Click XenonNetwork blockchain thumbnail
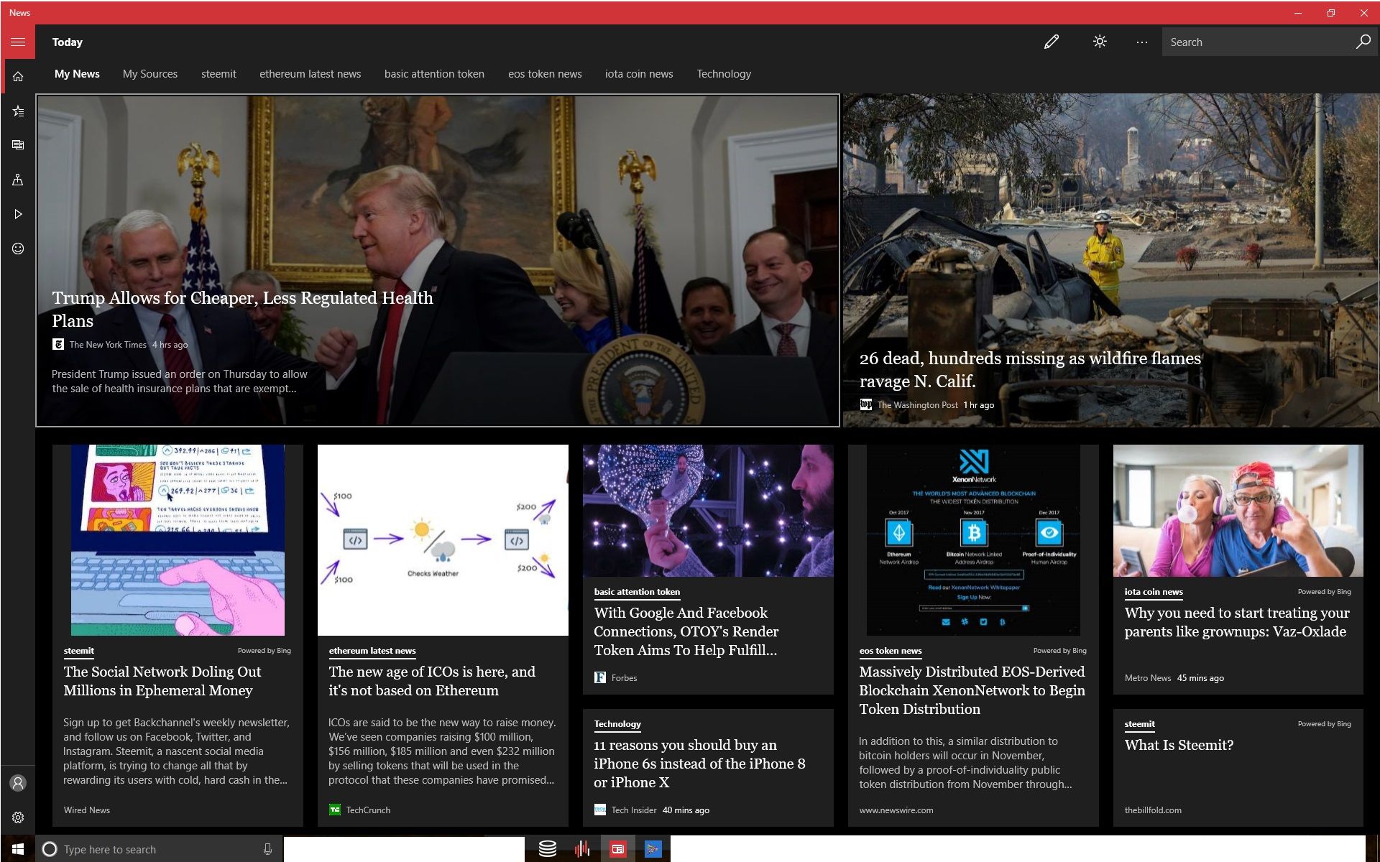This screenshot has width=1380, height=862. tap(973, 540)
